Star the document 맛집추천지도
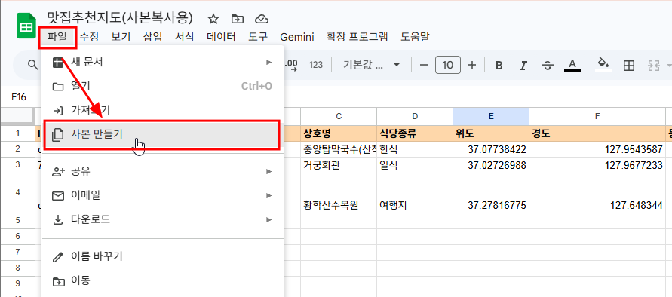The image size is (672, 297). [213, 19]
